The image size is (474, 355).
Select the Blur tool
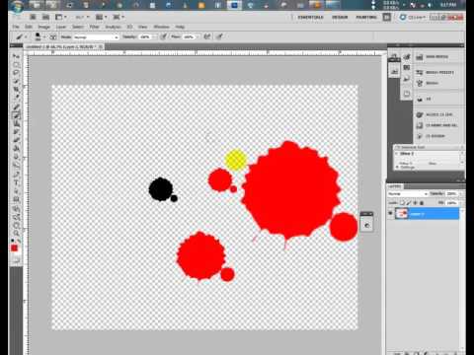[16, 157]
